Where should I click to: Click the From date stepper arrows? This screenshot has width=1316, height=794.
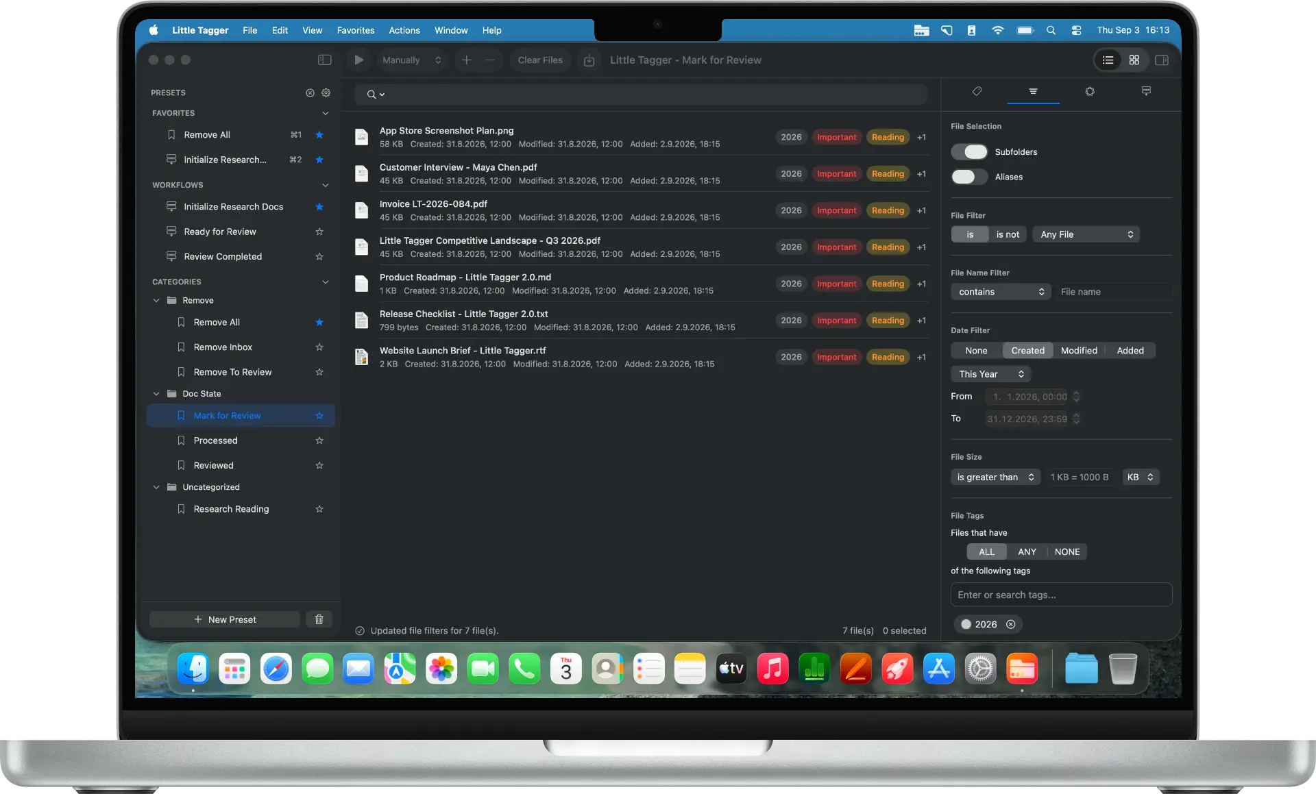coord(1076,397)
